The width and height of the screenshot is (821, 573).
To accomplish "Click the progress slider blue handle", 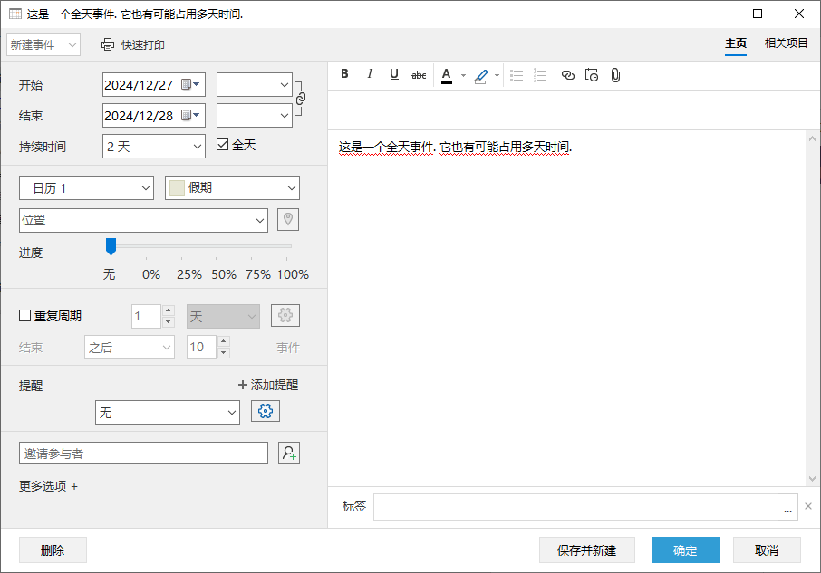I will click(x=111, y=246).
